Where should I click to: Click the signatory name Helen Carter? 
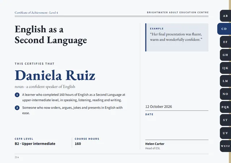(x=155, y=144)
